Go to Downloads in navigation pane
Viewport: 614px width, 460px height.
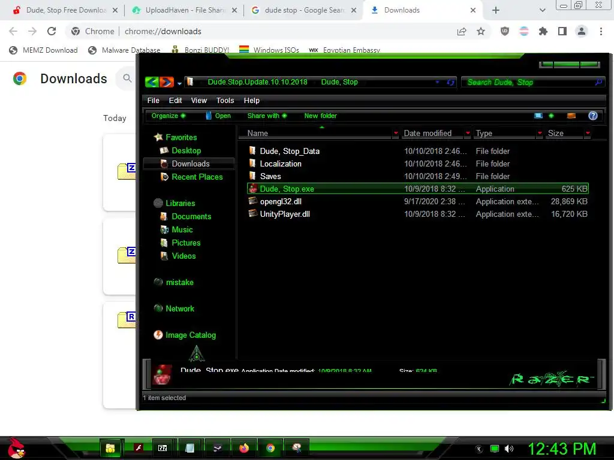point(190,164)
